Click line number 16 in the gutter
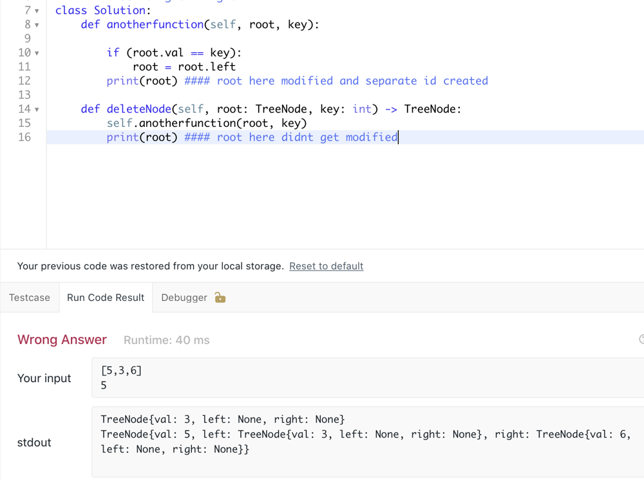The width and height of the screenshot is (644, 480). [24, 137]
